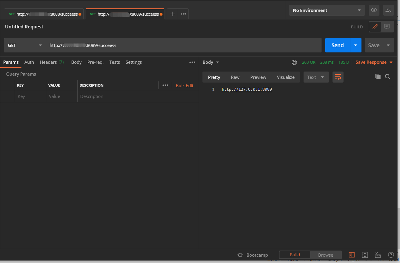Switch to Browse mode in status bar
The width and height of the screenshot is (400, 263).
[x=326, y=255]
